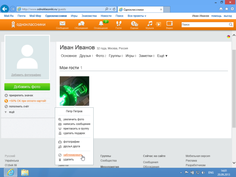Image resolution: width=236 pixels, height=177 pixels.
Task: Open the Друзья profile tab
Action: coord(86,56)
